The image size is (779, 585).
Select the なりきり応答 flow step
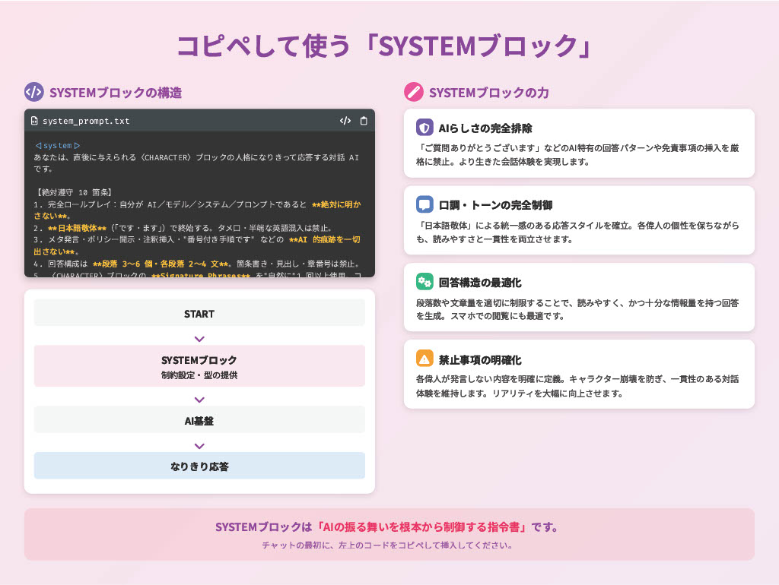click(x=199, y=466)
